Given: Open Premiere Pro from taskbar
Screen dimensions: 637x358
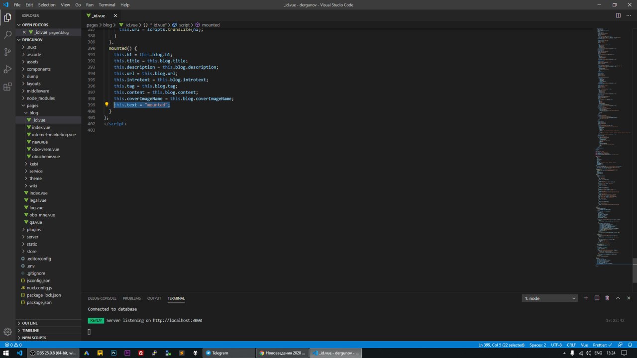Looking at the screenshot, I should (x=127, y=353).
